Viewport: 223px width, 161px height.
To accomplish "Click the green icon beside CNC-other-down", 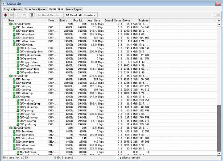I will (x=14, y=41).
